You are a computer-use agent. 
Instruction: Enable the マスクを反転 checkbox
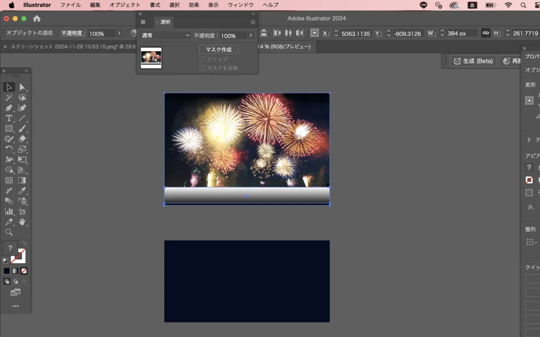point(202,68)
